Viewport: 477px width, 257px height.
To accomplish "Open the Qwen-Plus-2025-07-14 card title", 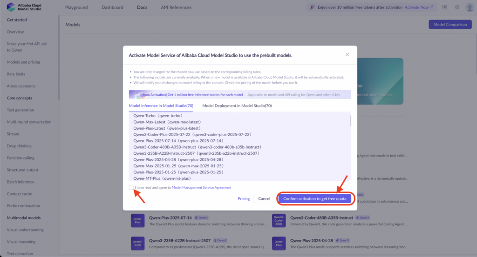I will (170, 218).
